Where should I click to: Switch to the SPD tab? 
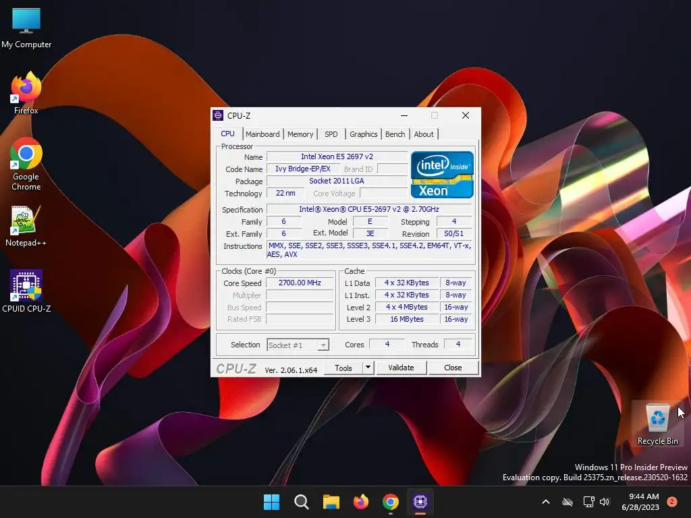(331, 134)
